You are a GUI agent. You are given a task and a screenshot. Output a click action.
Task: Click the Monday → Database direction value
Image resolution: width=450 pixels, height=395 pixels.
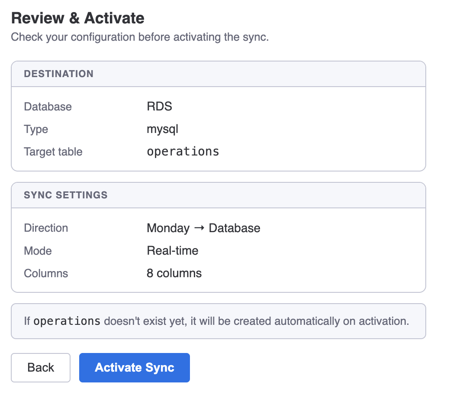[203, 228]
